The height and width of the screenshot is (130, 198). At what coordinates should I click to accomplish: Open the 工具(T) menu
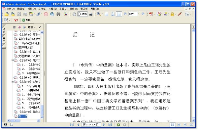click(63, 9)
